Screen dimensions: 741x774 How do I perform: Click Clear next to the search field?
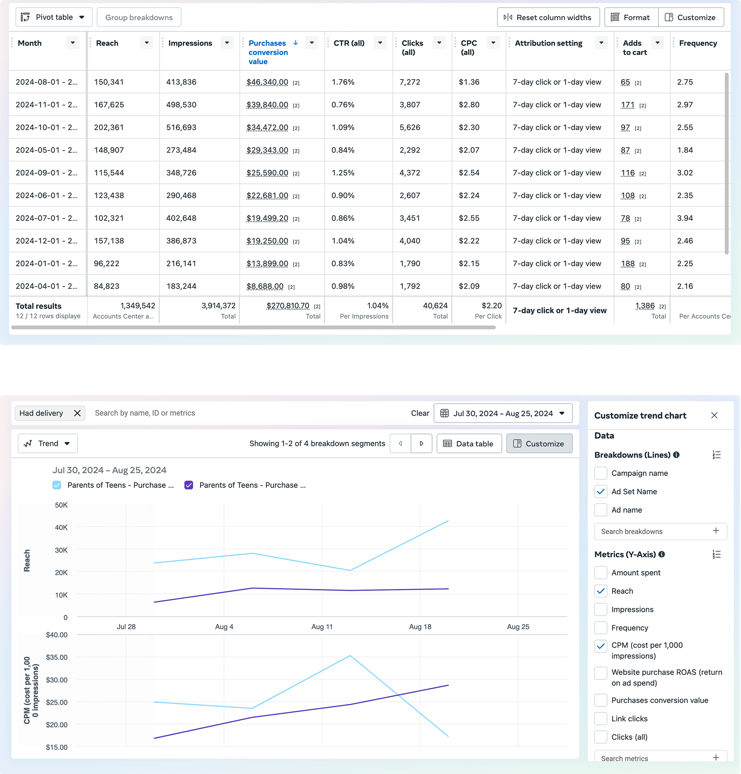click(x=420, y=413)
